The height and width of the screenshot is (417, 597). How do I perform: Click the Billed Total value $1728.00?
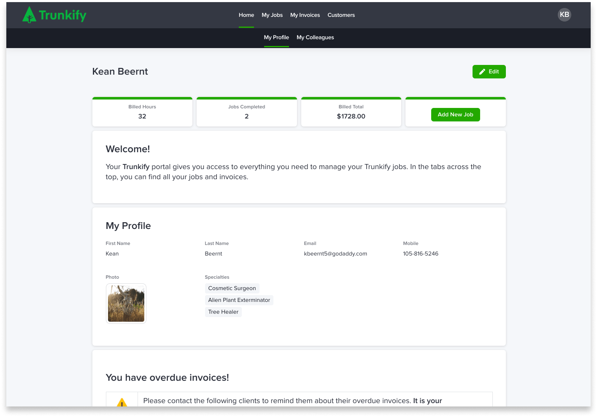(351, 116)
